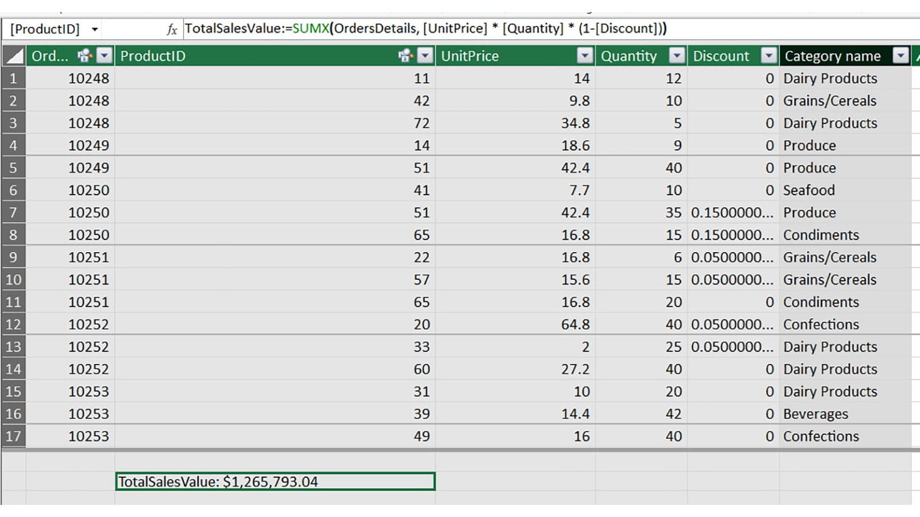Show filter options for Discount column
920x517 pixels.
tap(769, 56)
